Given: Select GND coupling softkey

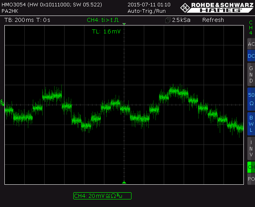Looking at the screenshot, I should (251, 74).
